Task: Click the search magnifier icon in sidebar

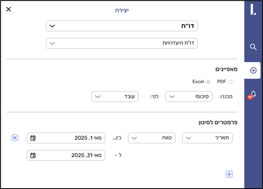Action: click(253, 47)
